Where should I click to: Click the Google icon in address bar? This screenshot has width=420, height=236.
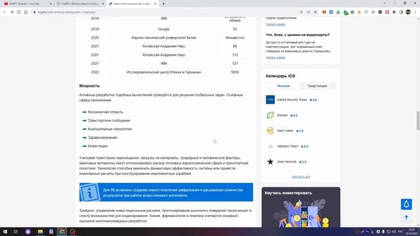[x=301, y=12]
